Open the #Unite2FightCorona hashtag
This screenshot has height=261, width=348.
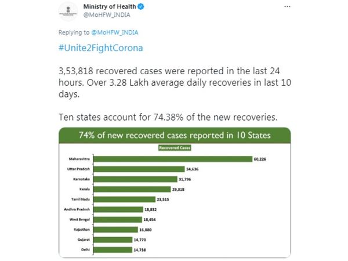click(x=101, y=48)
